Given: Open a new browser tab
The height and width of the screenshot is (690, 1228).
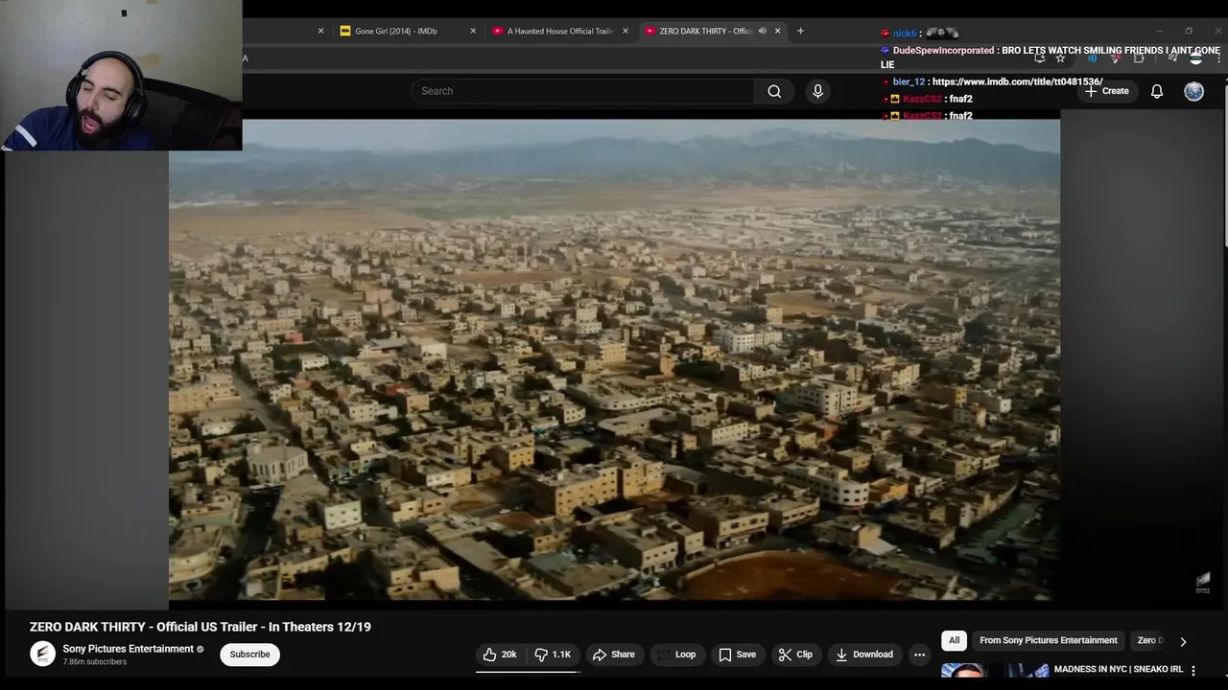Looking at the screenshot, I should point(800,31).
